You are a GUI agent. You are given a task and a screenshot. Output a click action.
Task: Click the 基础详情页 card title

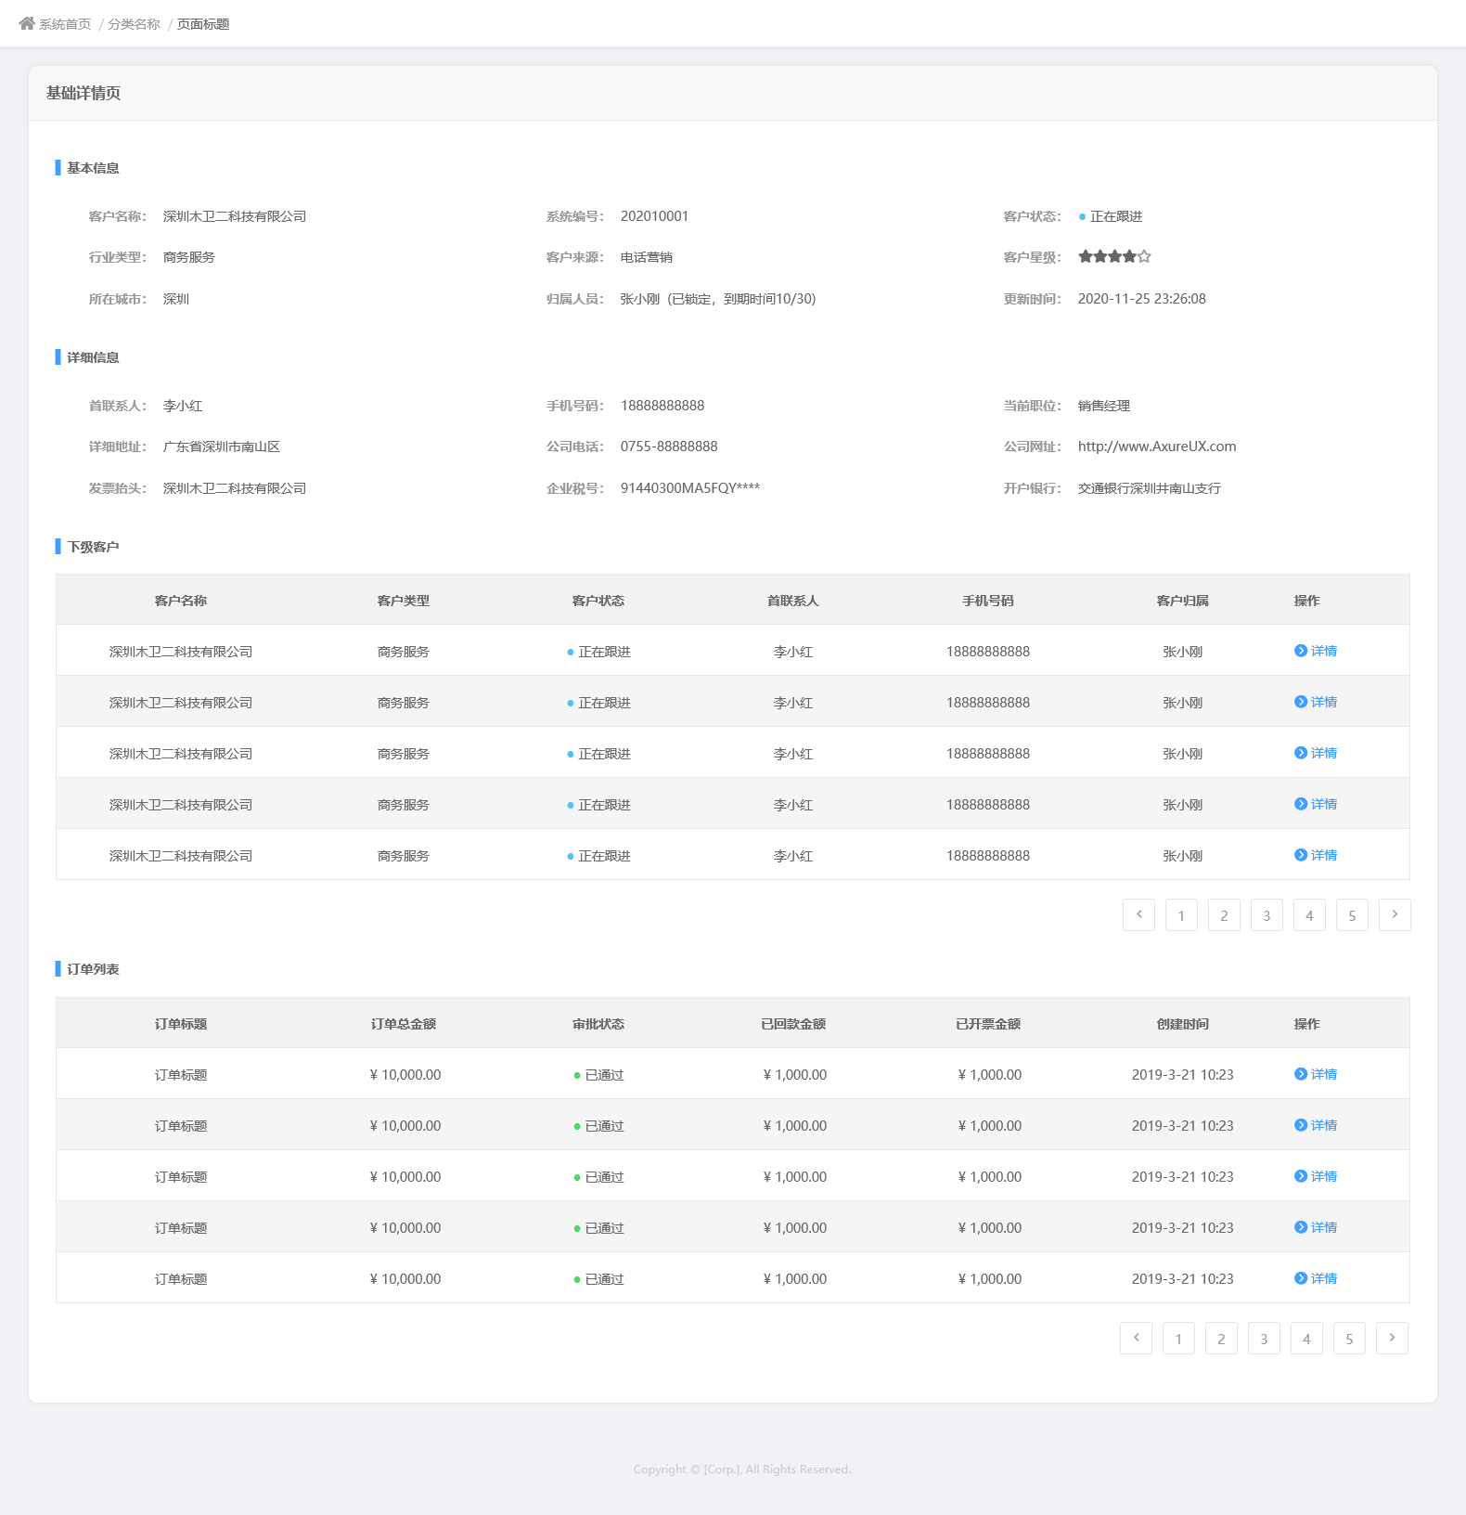coord(84,93)
